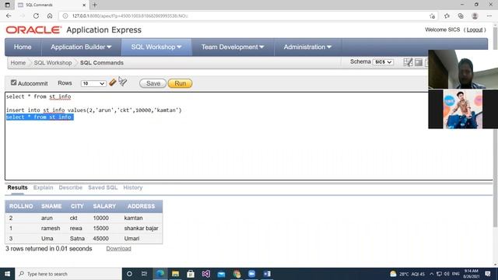Reload the page with the refresh icon
This screenshot has width=498, height=280.
pyautogui.click(x=36, y=16)
